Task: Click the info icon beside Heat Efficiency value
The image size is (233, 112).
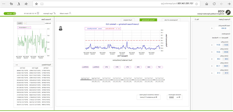Action: 212,29
